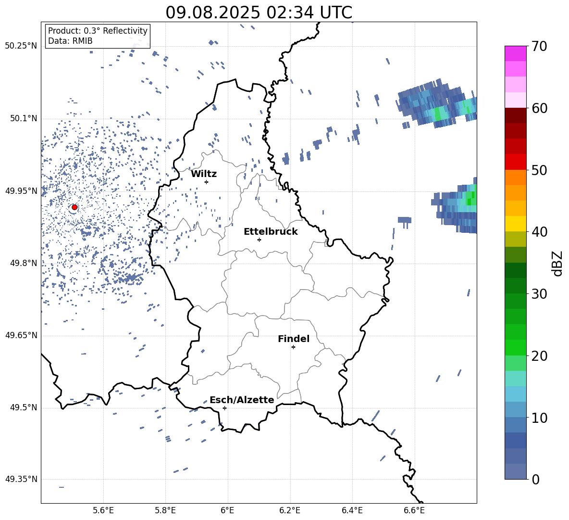The width and height of the screenshot is (569, 520).
Task: Click the Wiltz station cross marker
Action: 207,182
